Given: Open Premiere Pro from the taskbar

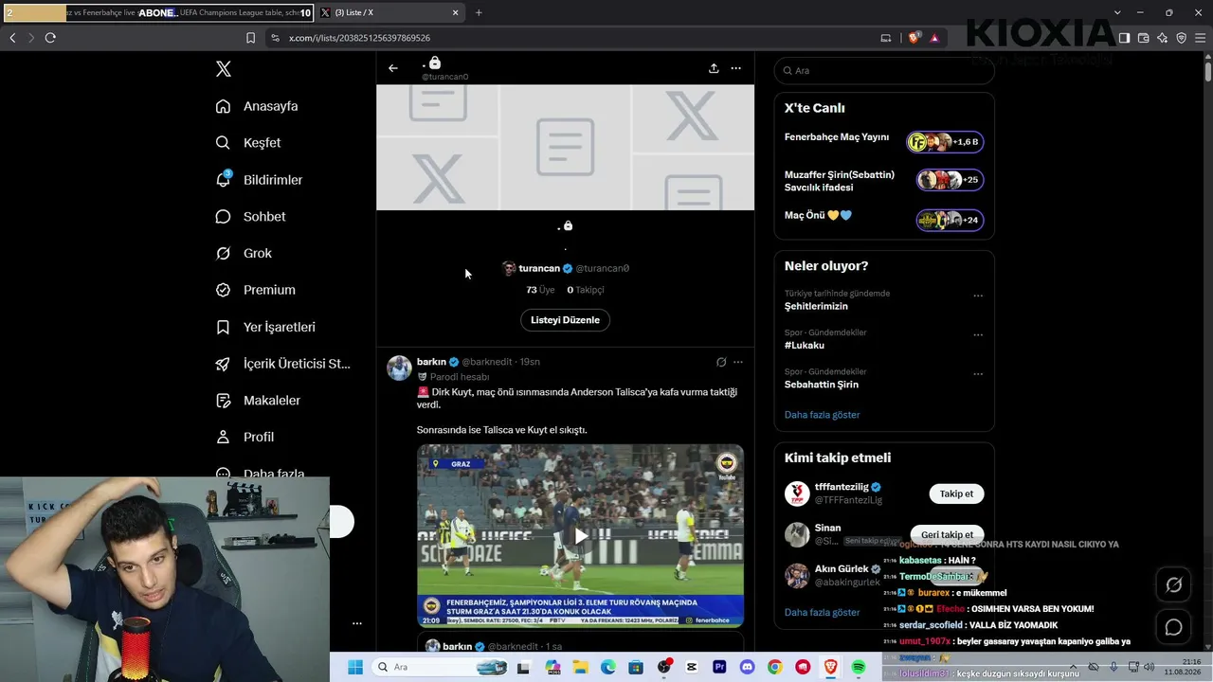Looking at the screenshot, I should [719, 667].
